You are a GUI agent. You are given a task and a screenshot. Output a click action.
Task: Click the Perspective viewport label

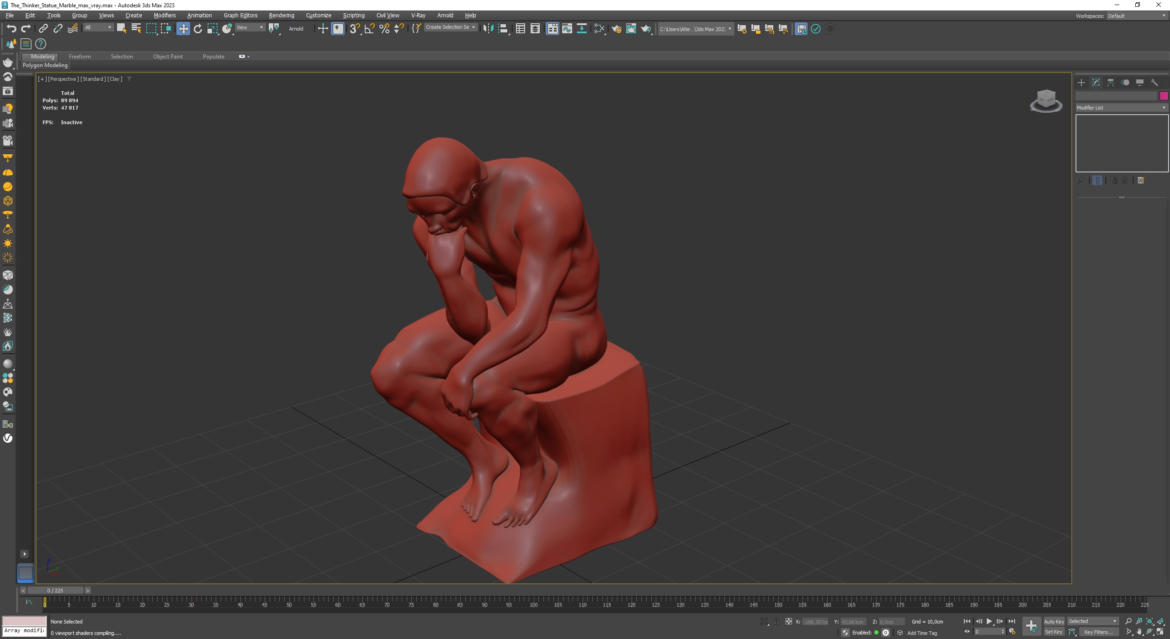tap(64, 79)
